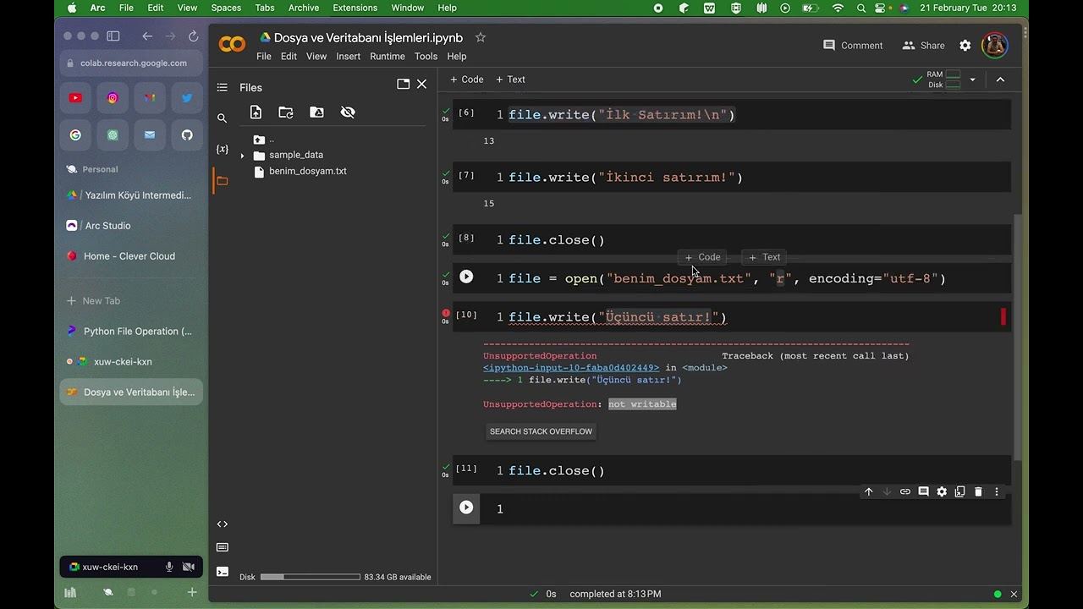Open the Runtime menu
Viewport: 1083px width, 609px height.
(x=388, y=57)
